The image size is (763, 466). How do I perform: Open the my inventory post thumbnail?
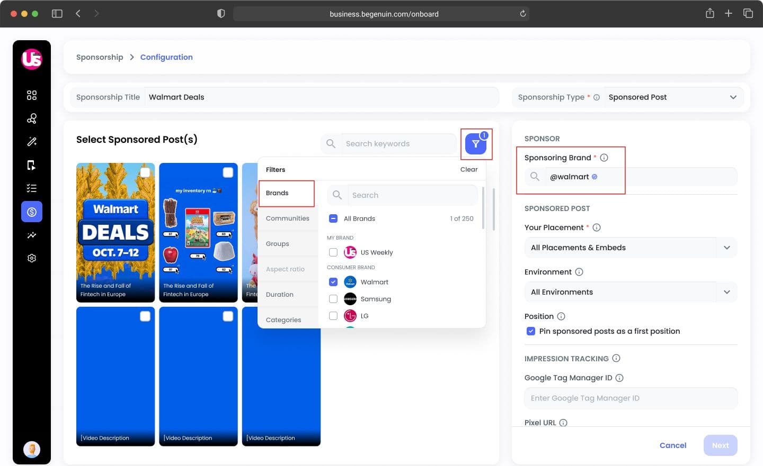click(x=198, y=233)
